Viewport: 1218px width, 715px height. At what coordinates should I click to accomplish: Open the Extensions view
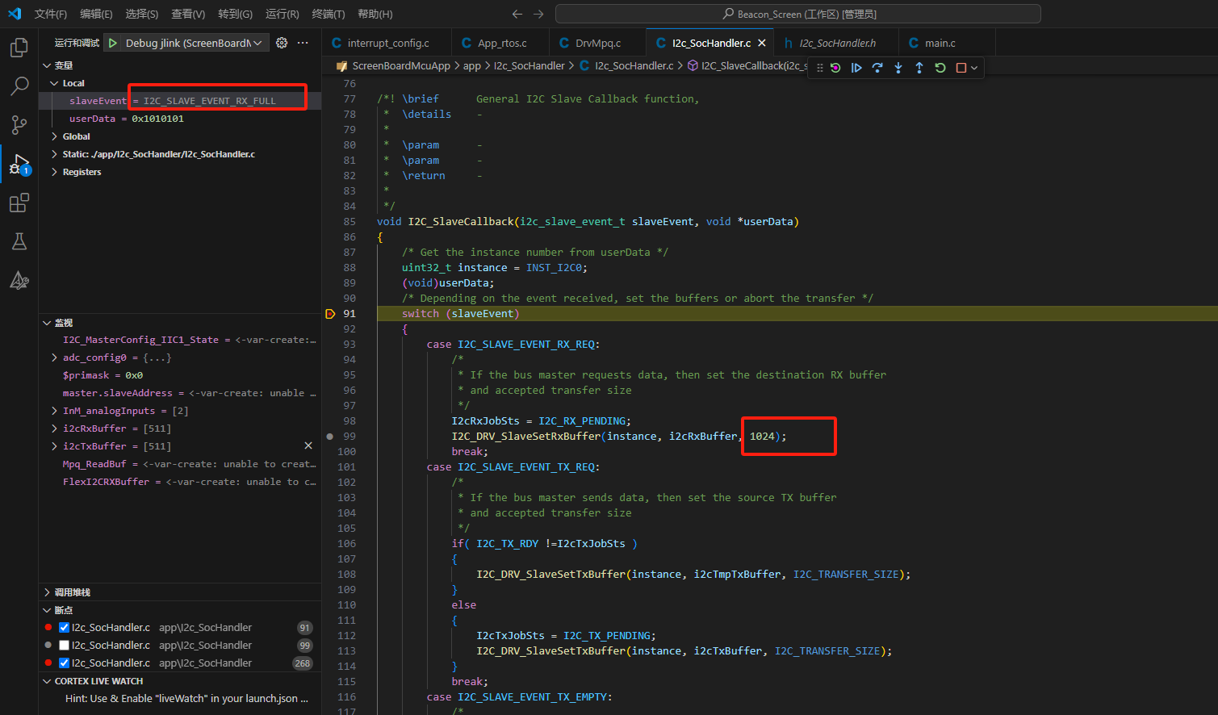(19, 203)
